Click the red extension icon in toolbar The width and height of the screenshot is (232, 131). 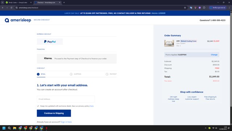[x=195, y=8]
